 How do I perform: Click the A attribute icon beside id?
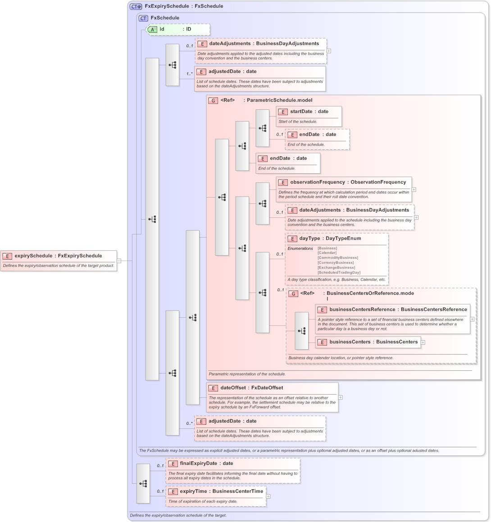[x=152, y=29]
